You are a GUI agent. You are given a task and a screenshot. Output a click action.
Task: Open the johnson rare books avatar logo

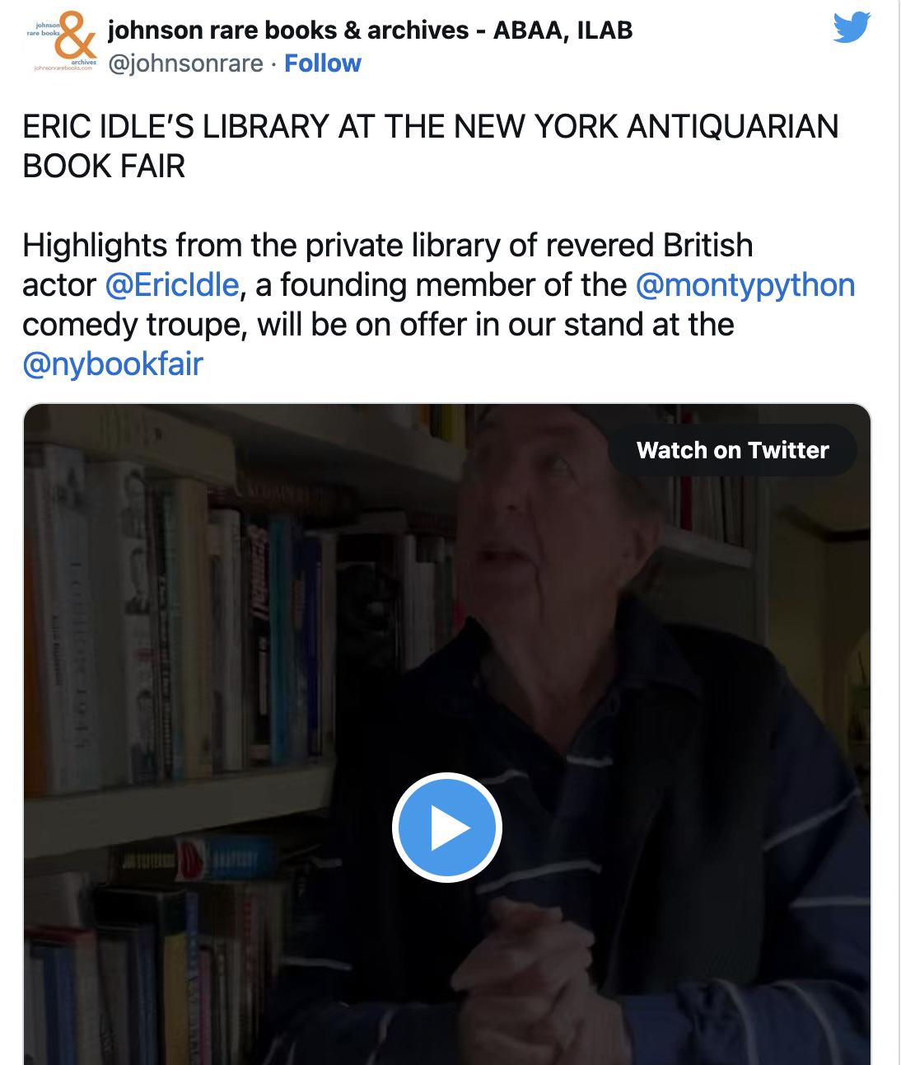point(62,45)
